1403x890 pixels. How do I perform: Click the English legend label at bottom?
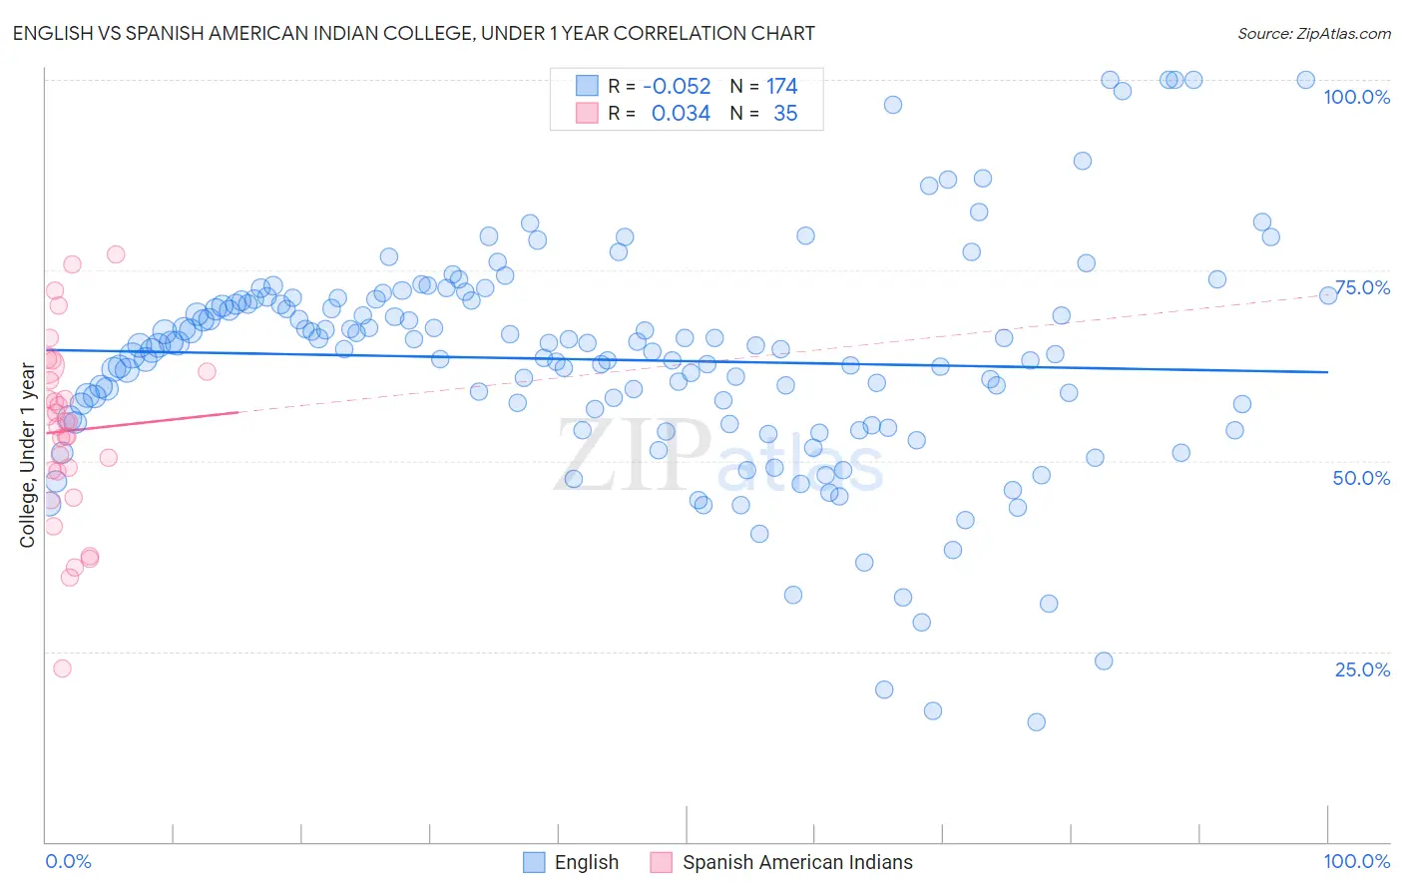tap(587, 862)
